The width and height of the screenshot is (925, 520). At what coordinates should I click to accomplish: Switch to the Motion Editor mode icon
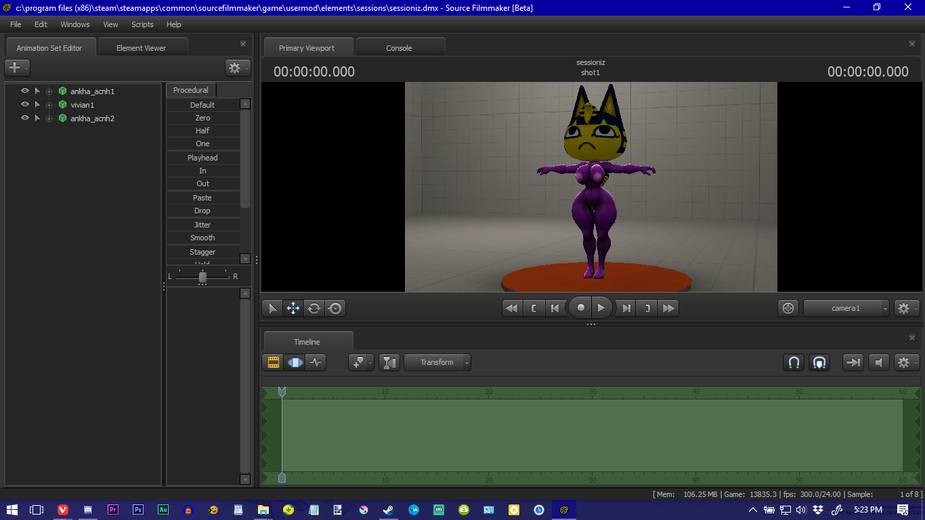[295, 362]
